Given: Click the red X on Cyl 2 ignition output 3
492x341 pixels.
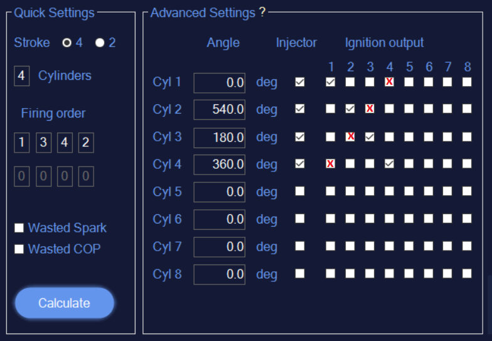Looking at the screenshot, I should coord(370,109).
